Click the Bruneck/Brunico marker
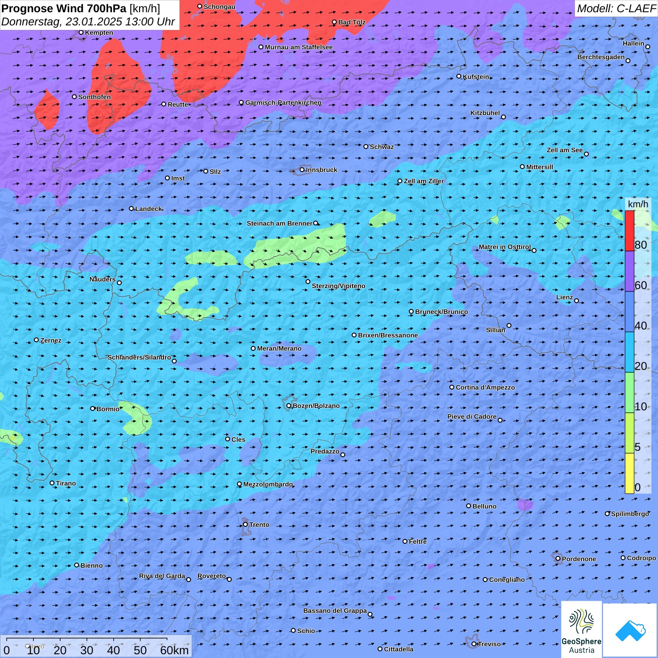This screenshot has width=658, height=658. click(411, 311)
